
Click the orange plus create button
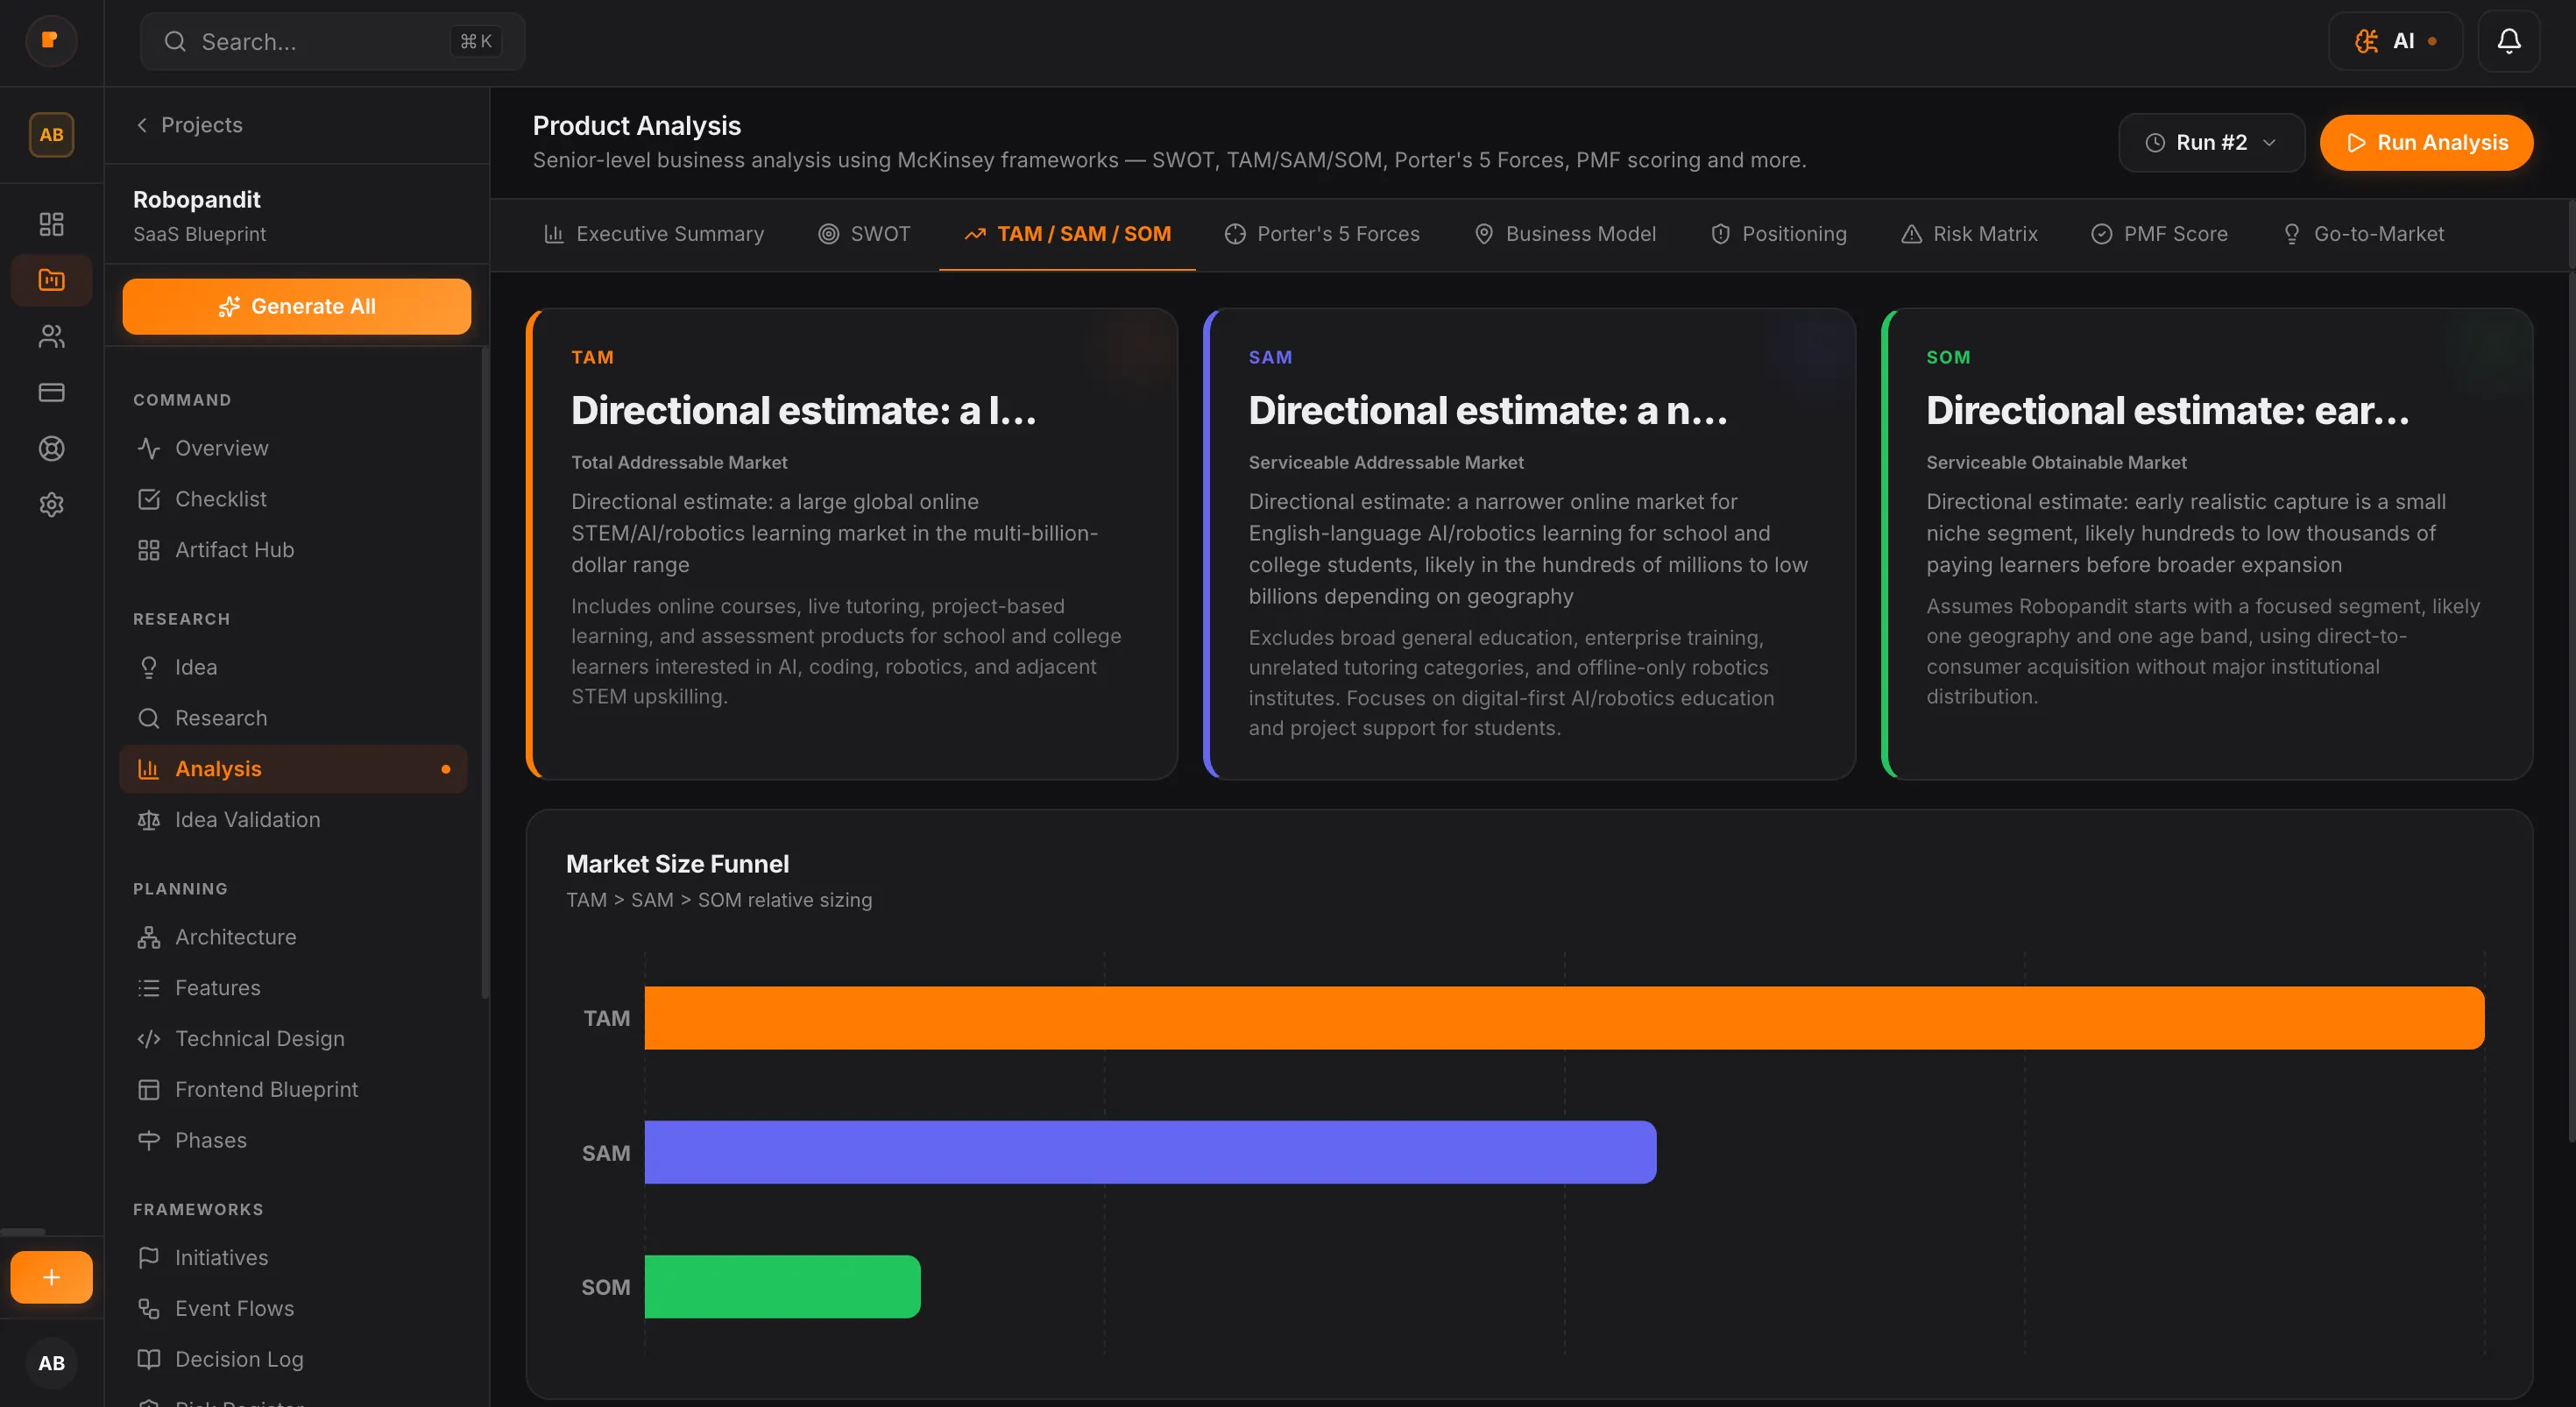click(x=51, y=1277)
